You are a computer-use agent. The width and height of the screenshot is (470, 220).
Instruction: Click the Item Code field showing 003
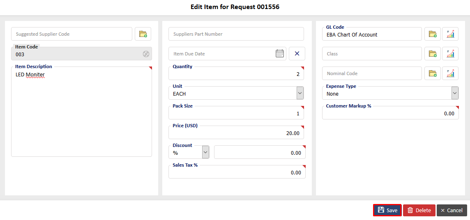81,54
